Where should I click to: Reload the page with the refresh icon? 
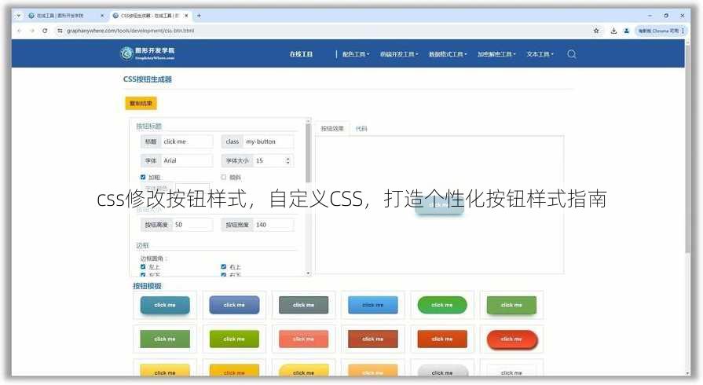click(45, 31)
